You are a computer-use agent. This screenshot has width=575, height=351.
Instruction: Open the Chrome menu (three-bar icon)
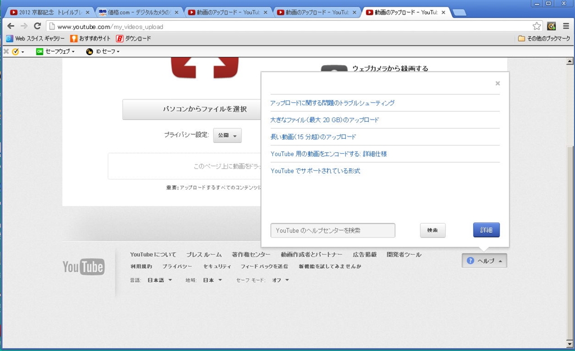(x=566, y=26)
